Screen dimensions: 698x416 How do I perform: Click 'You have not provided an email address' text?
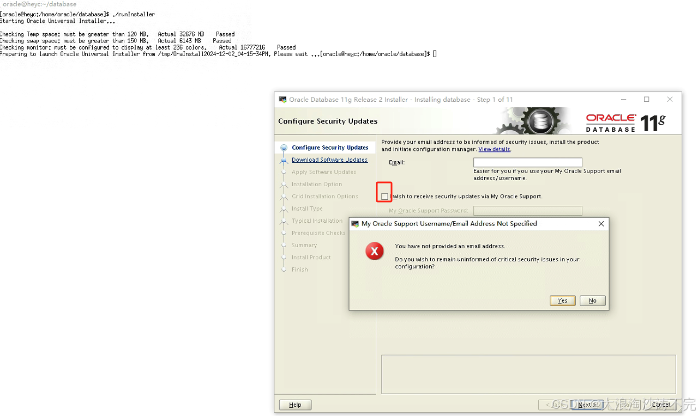[x=450, y=246]
